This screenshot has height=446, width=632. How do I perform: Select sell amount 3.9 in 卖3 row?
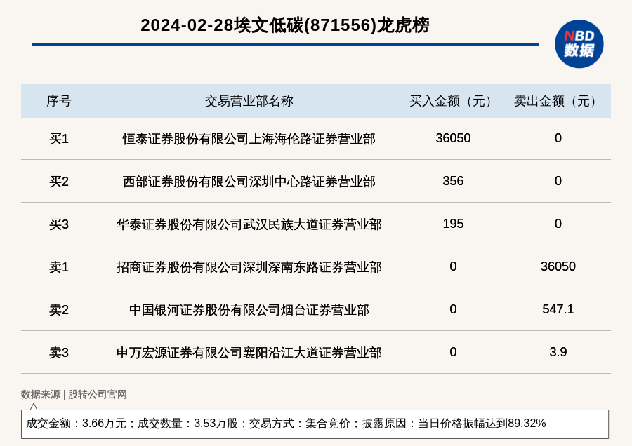pyautogui.click(x=558, y=352)
